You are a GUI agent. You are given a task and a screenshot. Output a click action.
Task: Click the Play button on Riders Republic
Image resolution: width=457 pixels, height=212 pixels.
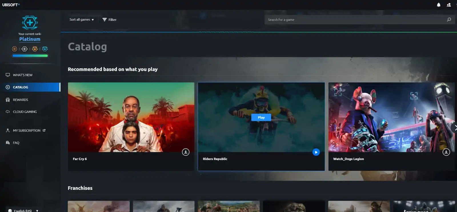[x=261, y=117]
